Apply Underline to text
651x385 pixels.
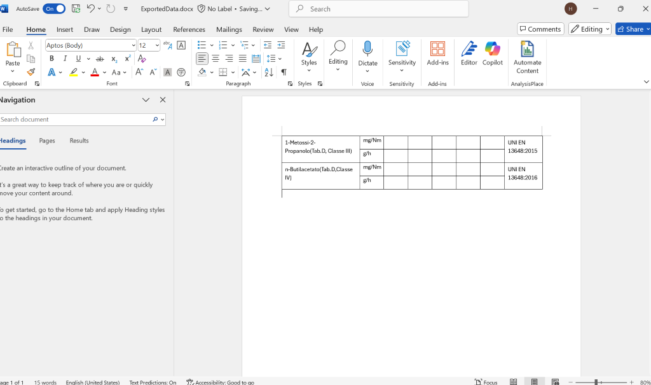[x=78, y=59]
